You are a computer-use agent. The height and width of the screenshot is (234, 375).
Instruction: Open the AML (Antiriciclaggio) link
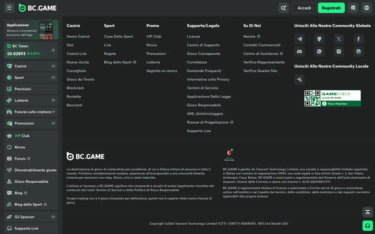tap(205, 114)
